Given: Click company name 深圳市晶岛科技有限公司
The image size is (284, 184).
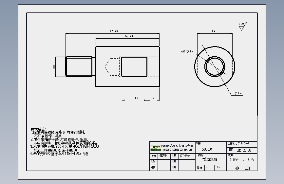Looking at the screenshot, I should (177, 146).
